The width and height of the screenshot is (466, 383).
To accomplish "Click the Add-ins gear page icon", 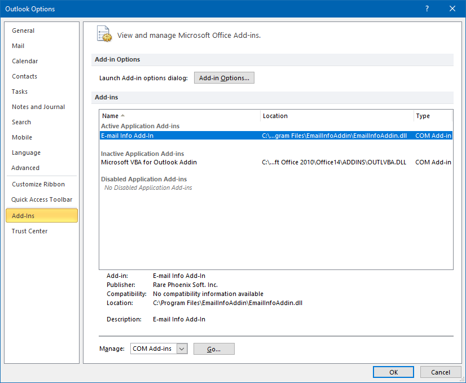I will [x=103, y=34].
